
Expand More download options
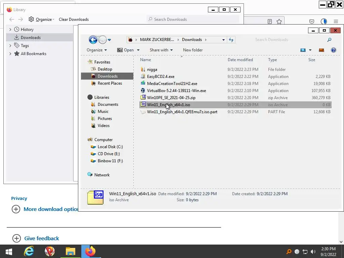pos(16,209)
